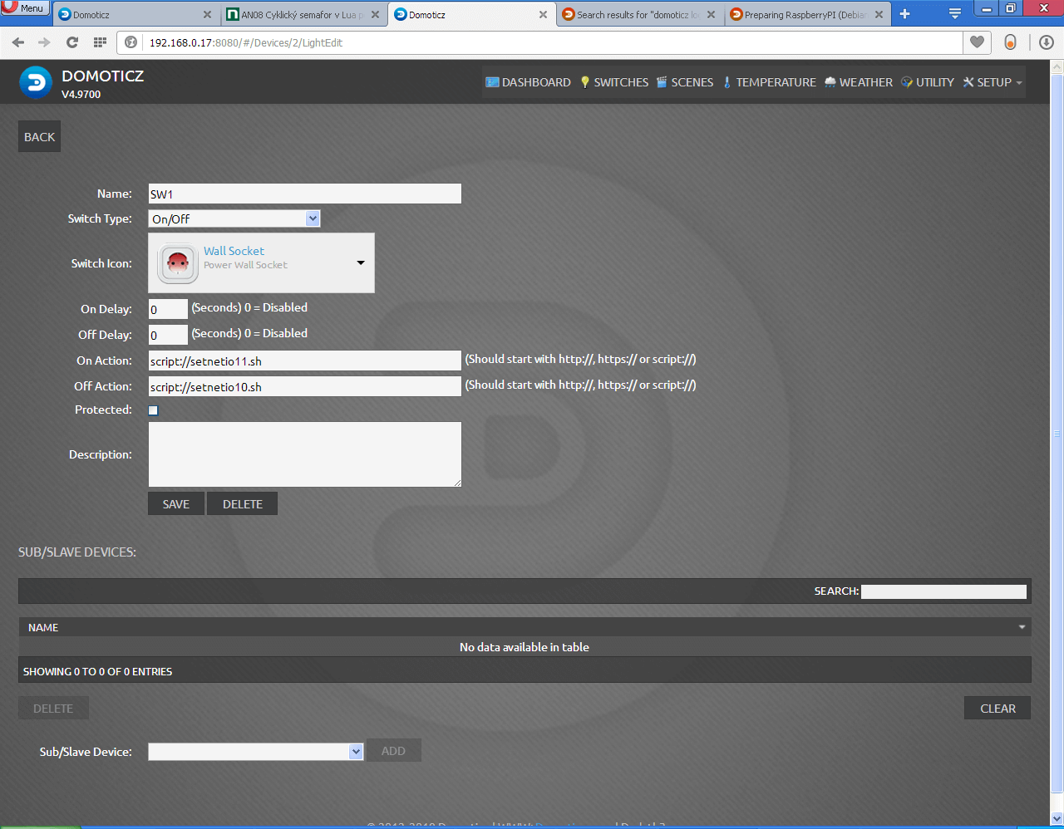Click the browser forward arrow
Screen dimensions: 1064x829
44,42
